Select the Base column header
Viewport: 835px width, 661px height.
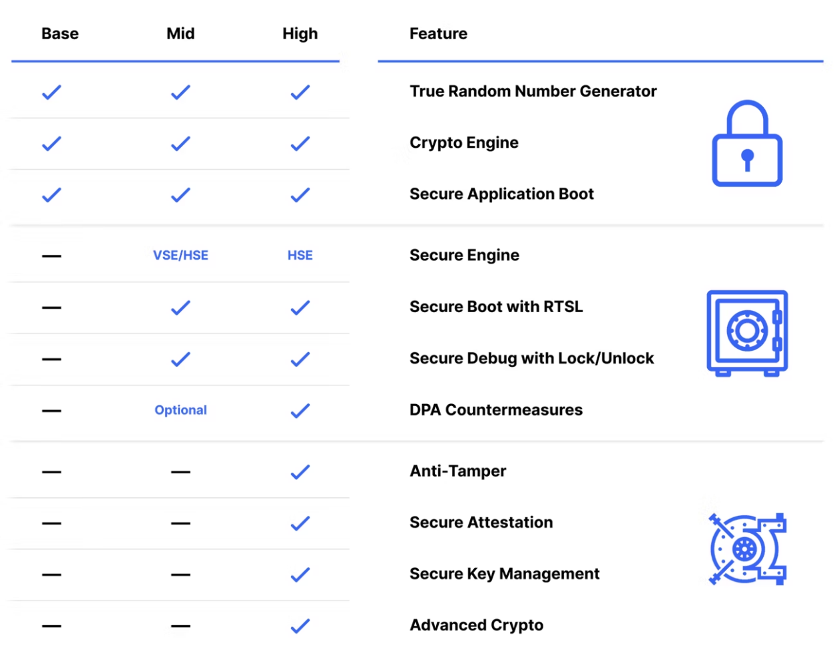(x=60, y=34)
